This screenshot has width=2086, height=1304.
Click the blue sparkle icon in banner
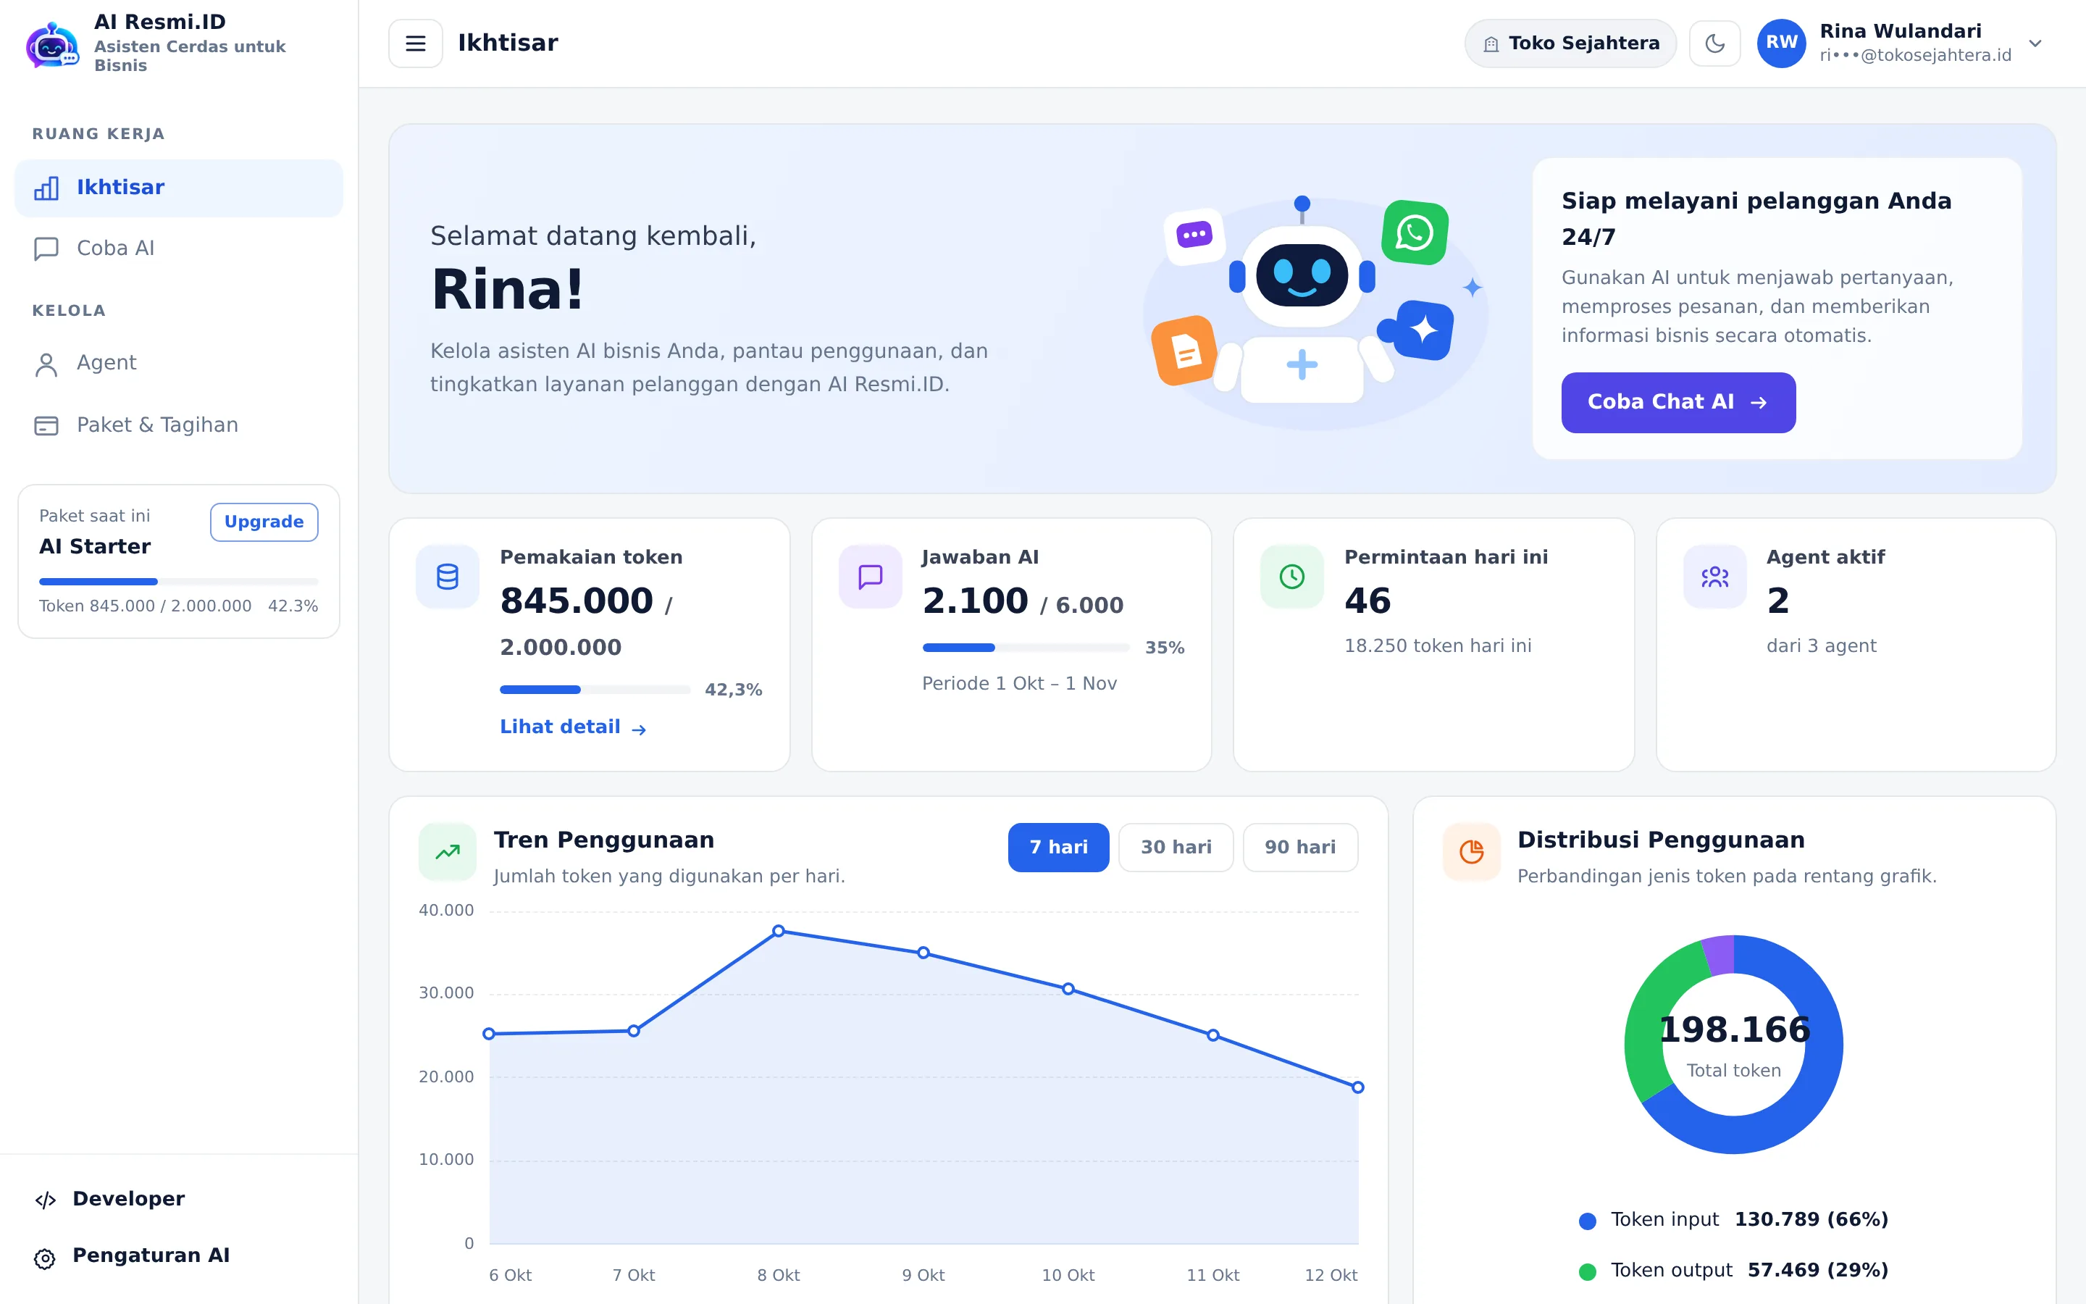[1423, 330]
